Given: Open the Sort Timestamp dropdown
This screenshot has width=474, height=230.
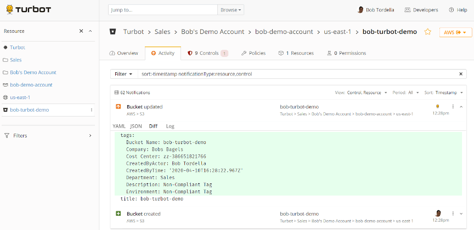Looking at the screenshot, I should tap(443, 93).
